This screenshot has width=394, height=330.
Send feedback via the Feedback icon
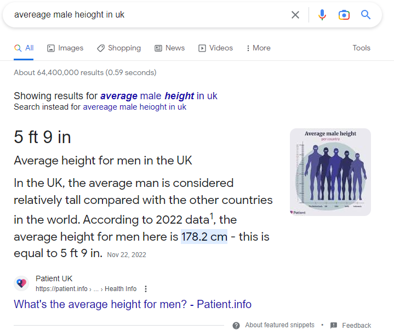click(x=334, y=325)
